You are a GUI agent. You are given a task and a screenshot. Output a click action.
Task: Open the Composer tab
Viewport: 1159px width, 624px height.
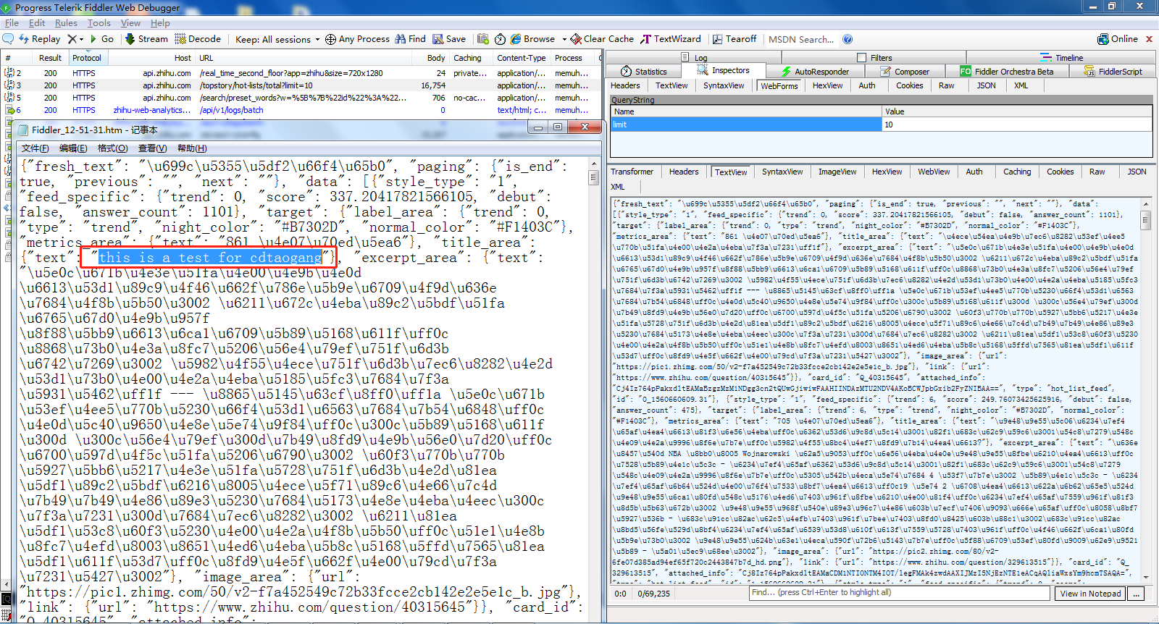[x=905, y=72]
